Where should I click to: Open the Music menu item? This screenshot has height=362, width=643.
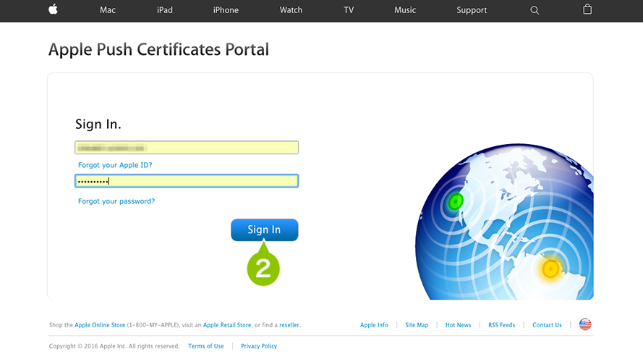pos(405,10)
